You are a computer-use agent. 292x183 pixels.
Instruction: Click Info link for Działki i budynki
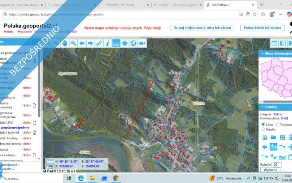tap(27, 132)
